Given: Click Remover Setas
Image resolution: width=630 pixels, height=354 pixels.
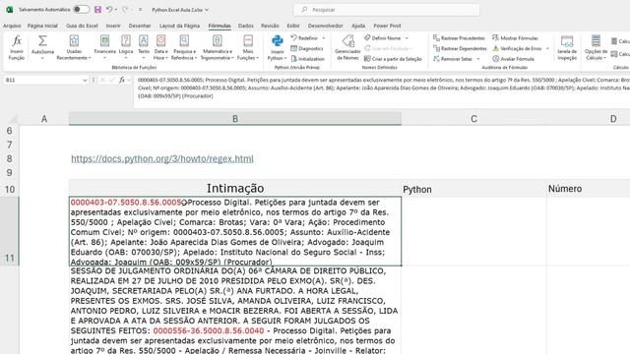Looking at the screenshot, I should tap(453, 59).
